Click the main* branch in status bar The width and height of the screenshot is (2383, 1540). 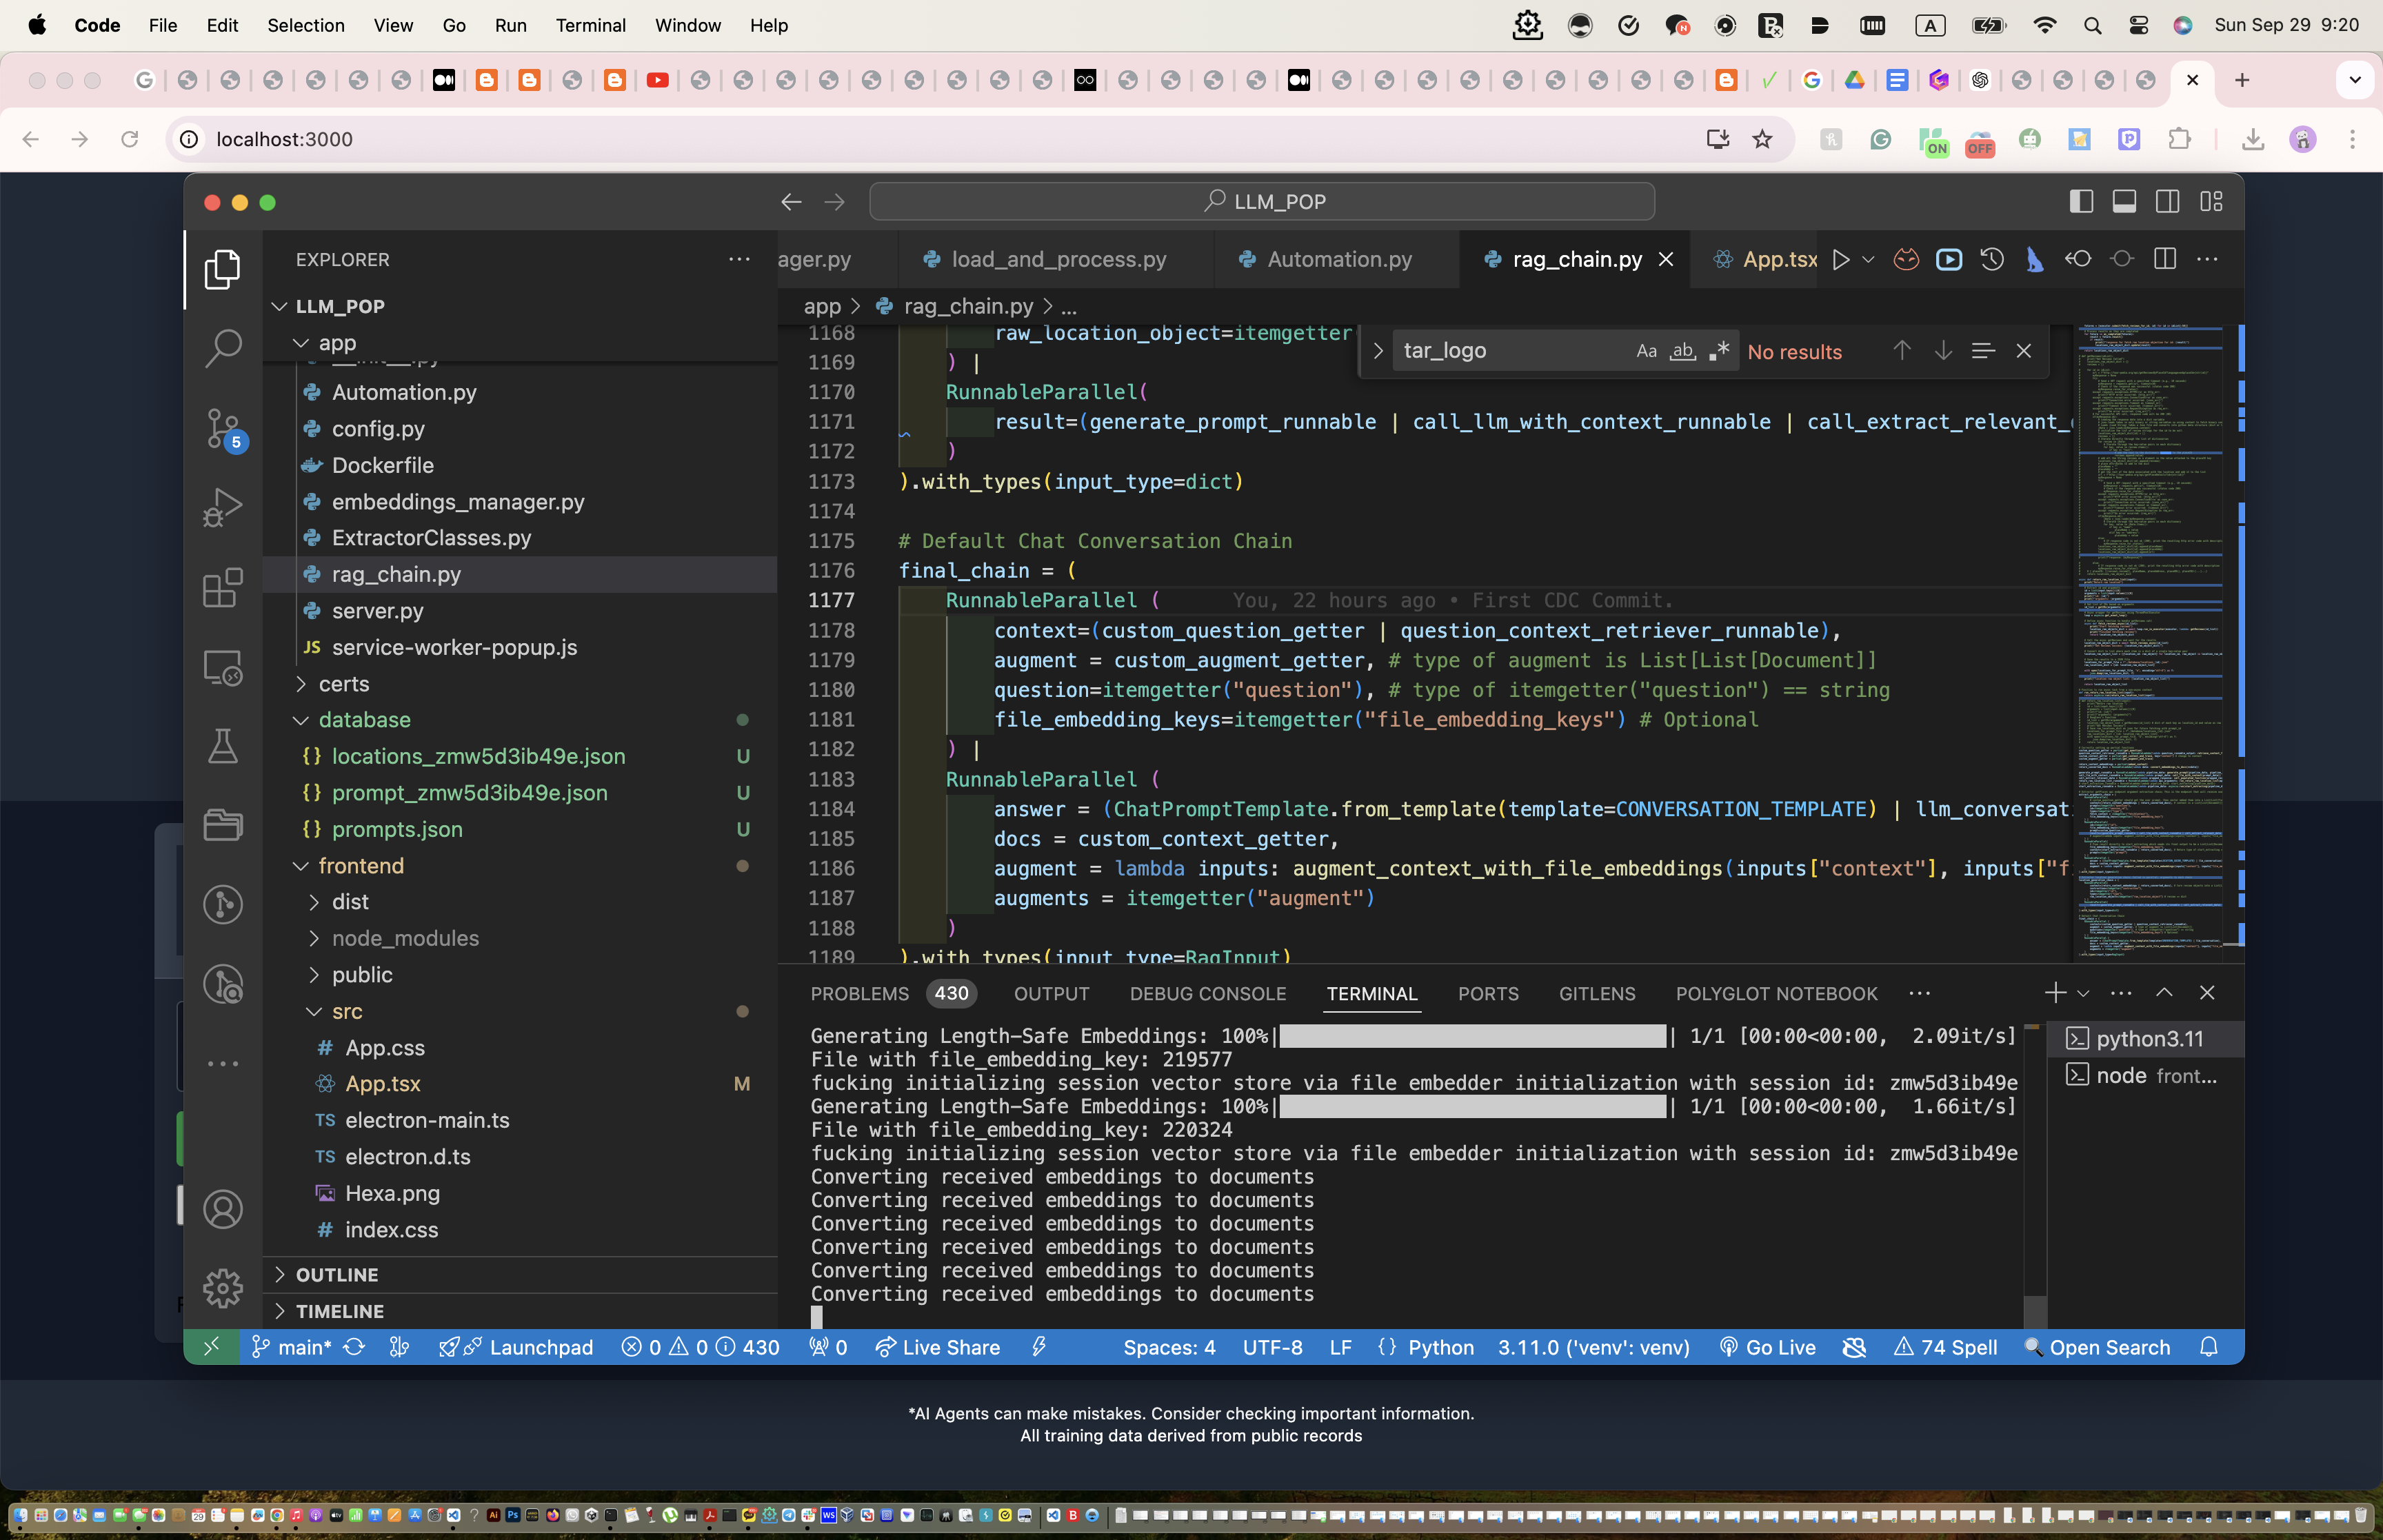click(292, 1347)
